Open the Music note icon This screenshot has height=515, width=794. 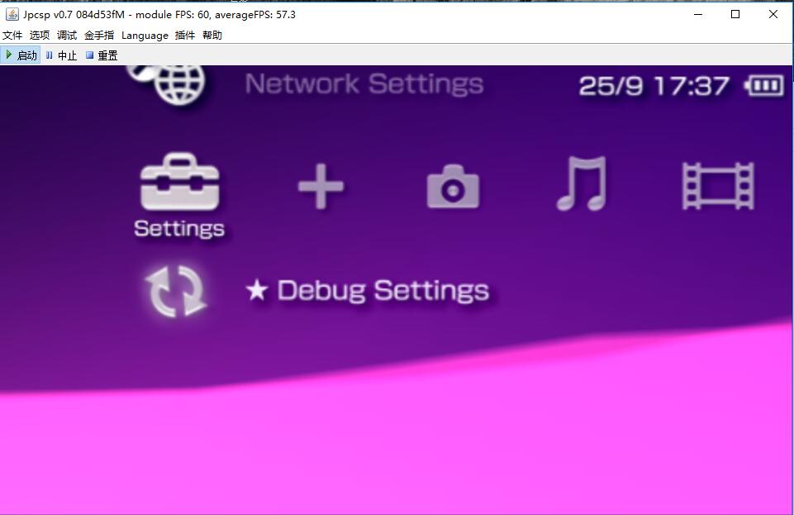[x=582, y=184]
